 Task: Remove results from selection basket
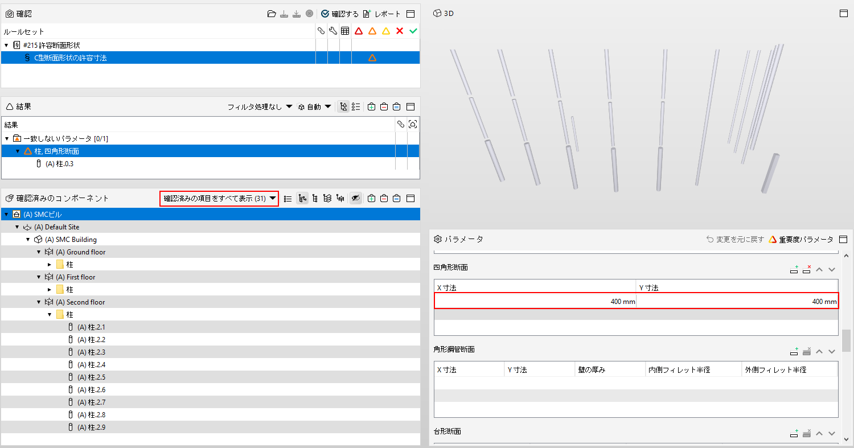384,106
